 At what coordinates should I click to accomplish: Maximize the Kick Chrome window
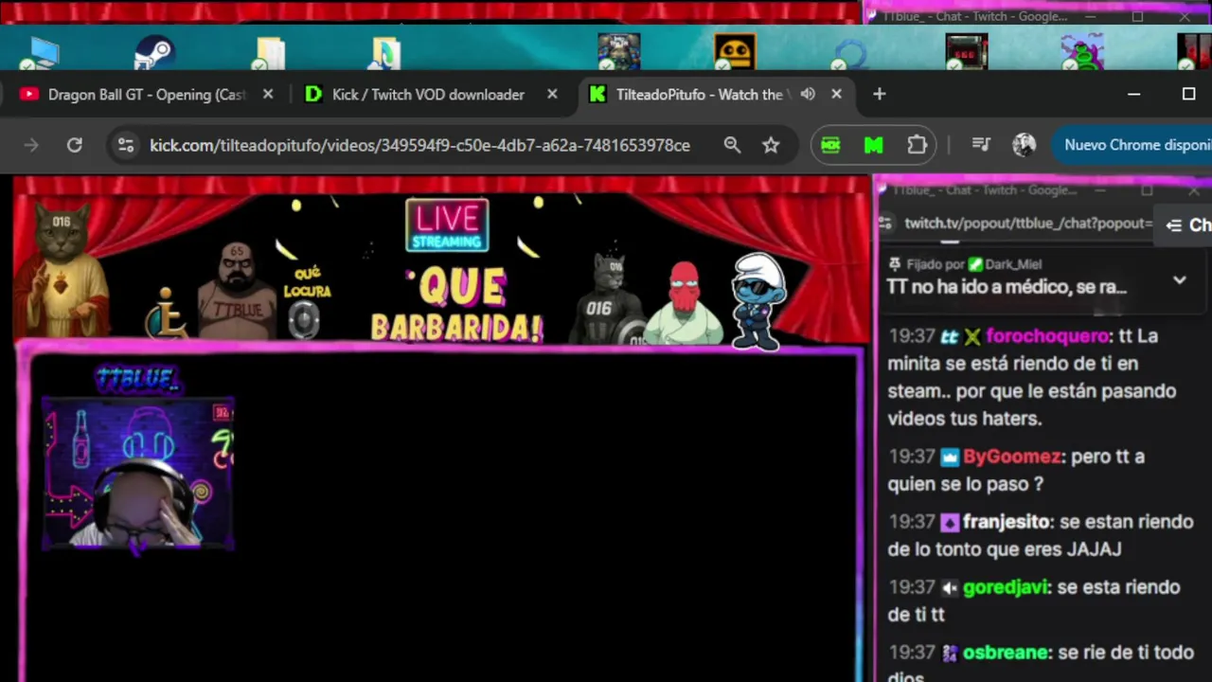[1188, 94]
